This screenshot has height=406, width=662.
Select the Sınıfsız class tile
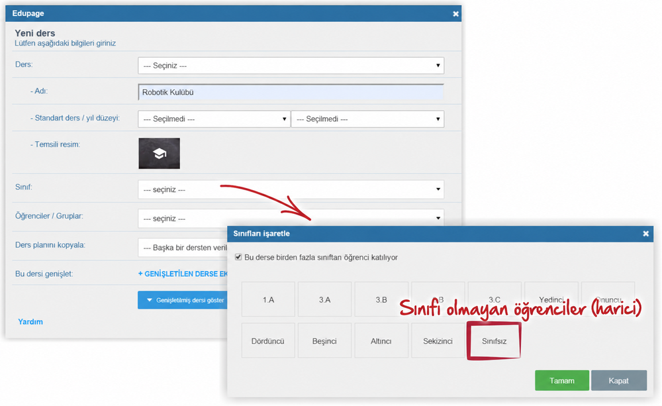point(494,341)
